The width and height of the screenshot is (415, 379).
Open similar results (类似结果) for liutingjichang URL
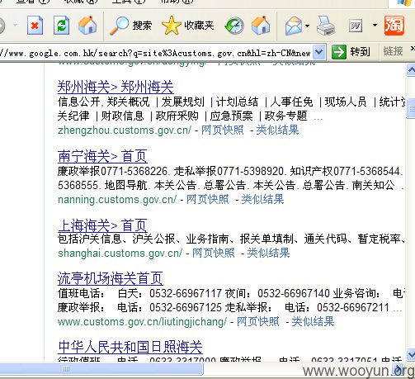pyautogui.click(x=313, y=321)
